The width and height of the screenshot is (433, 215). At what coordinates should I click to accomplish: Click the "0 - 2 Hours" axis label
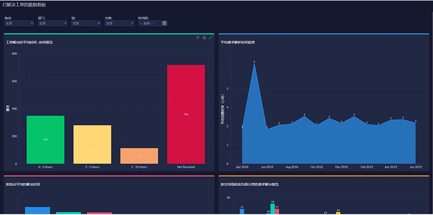(x=45, y=167)
